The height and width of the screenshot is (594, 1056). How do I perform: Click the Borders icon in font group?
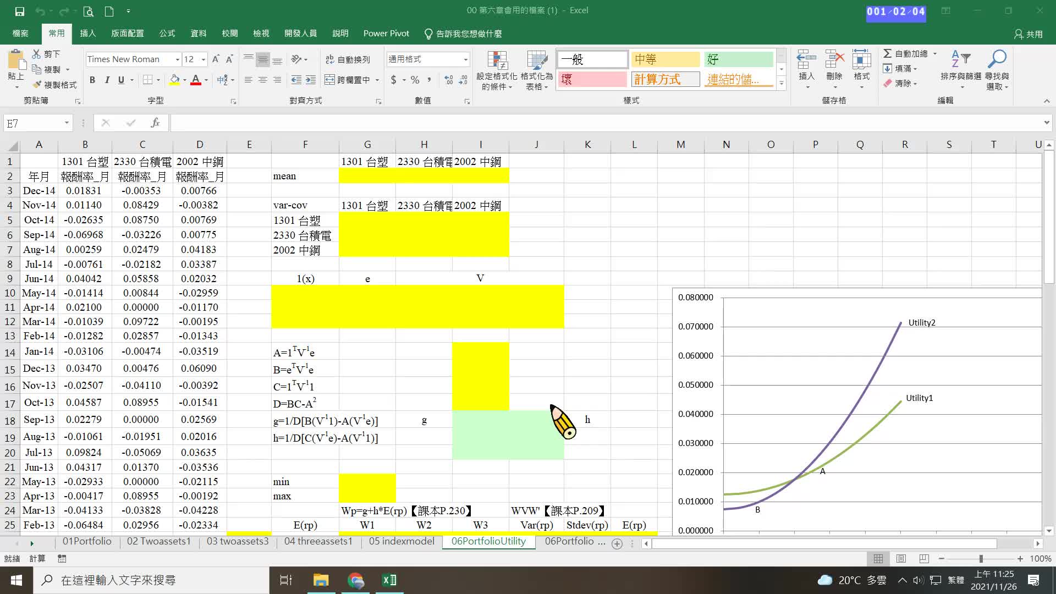(x=147, y=80)
